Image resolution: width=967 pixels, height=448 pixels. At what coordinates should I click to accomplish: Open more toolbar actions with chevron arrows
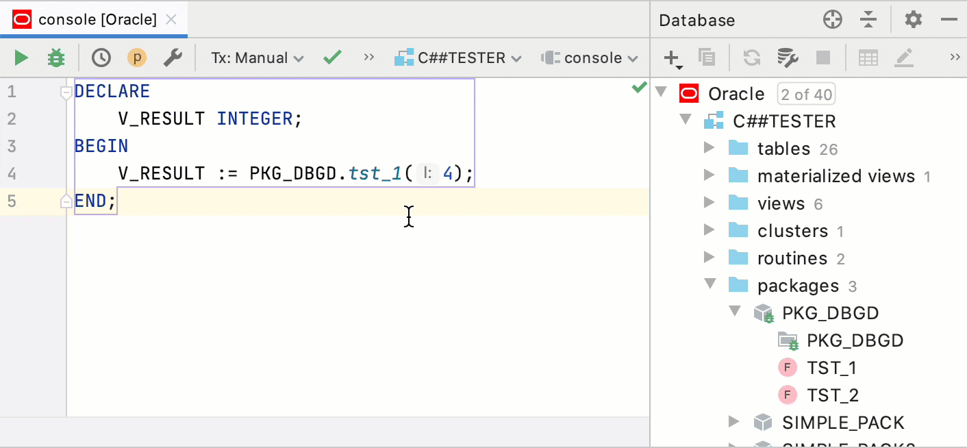pyautogui.click(x=368, y=58)
